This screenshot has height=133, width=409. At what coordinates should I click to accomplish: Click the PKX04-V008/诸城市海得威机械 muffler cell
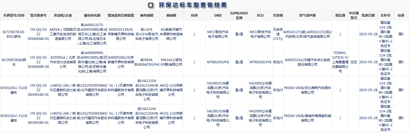coord(307,118)
